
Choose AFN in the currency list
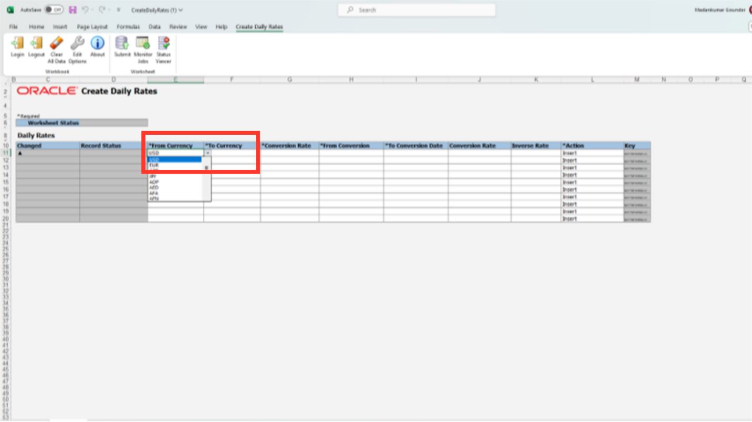tap(174, 199)
